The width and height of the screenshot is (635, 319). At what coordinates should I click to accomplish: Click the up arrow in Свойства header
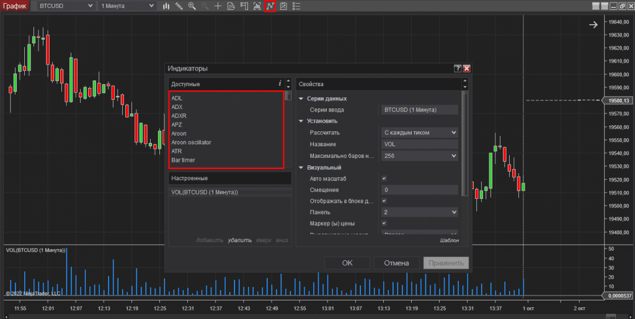click(x=465, y=81)
